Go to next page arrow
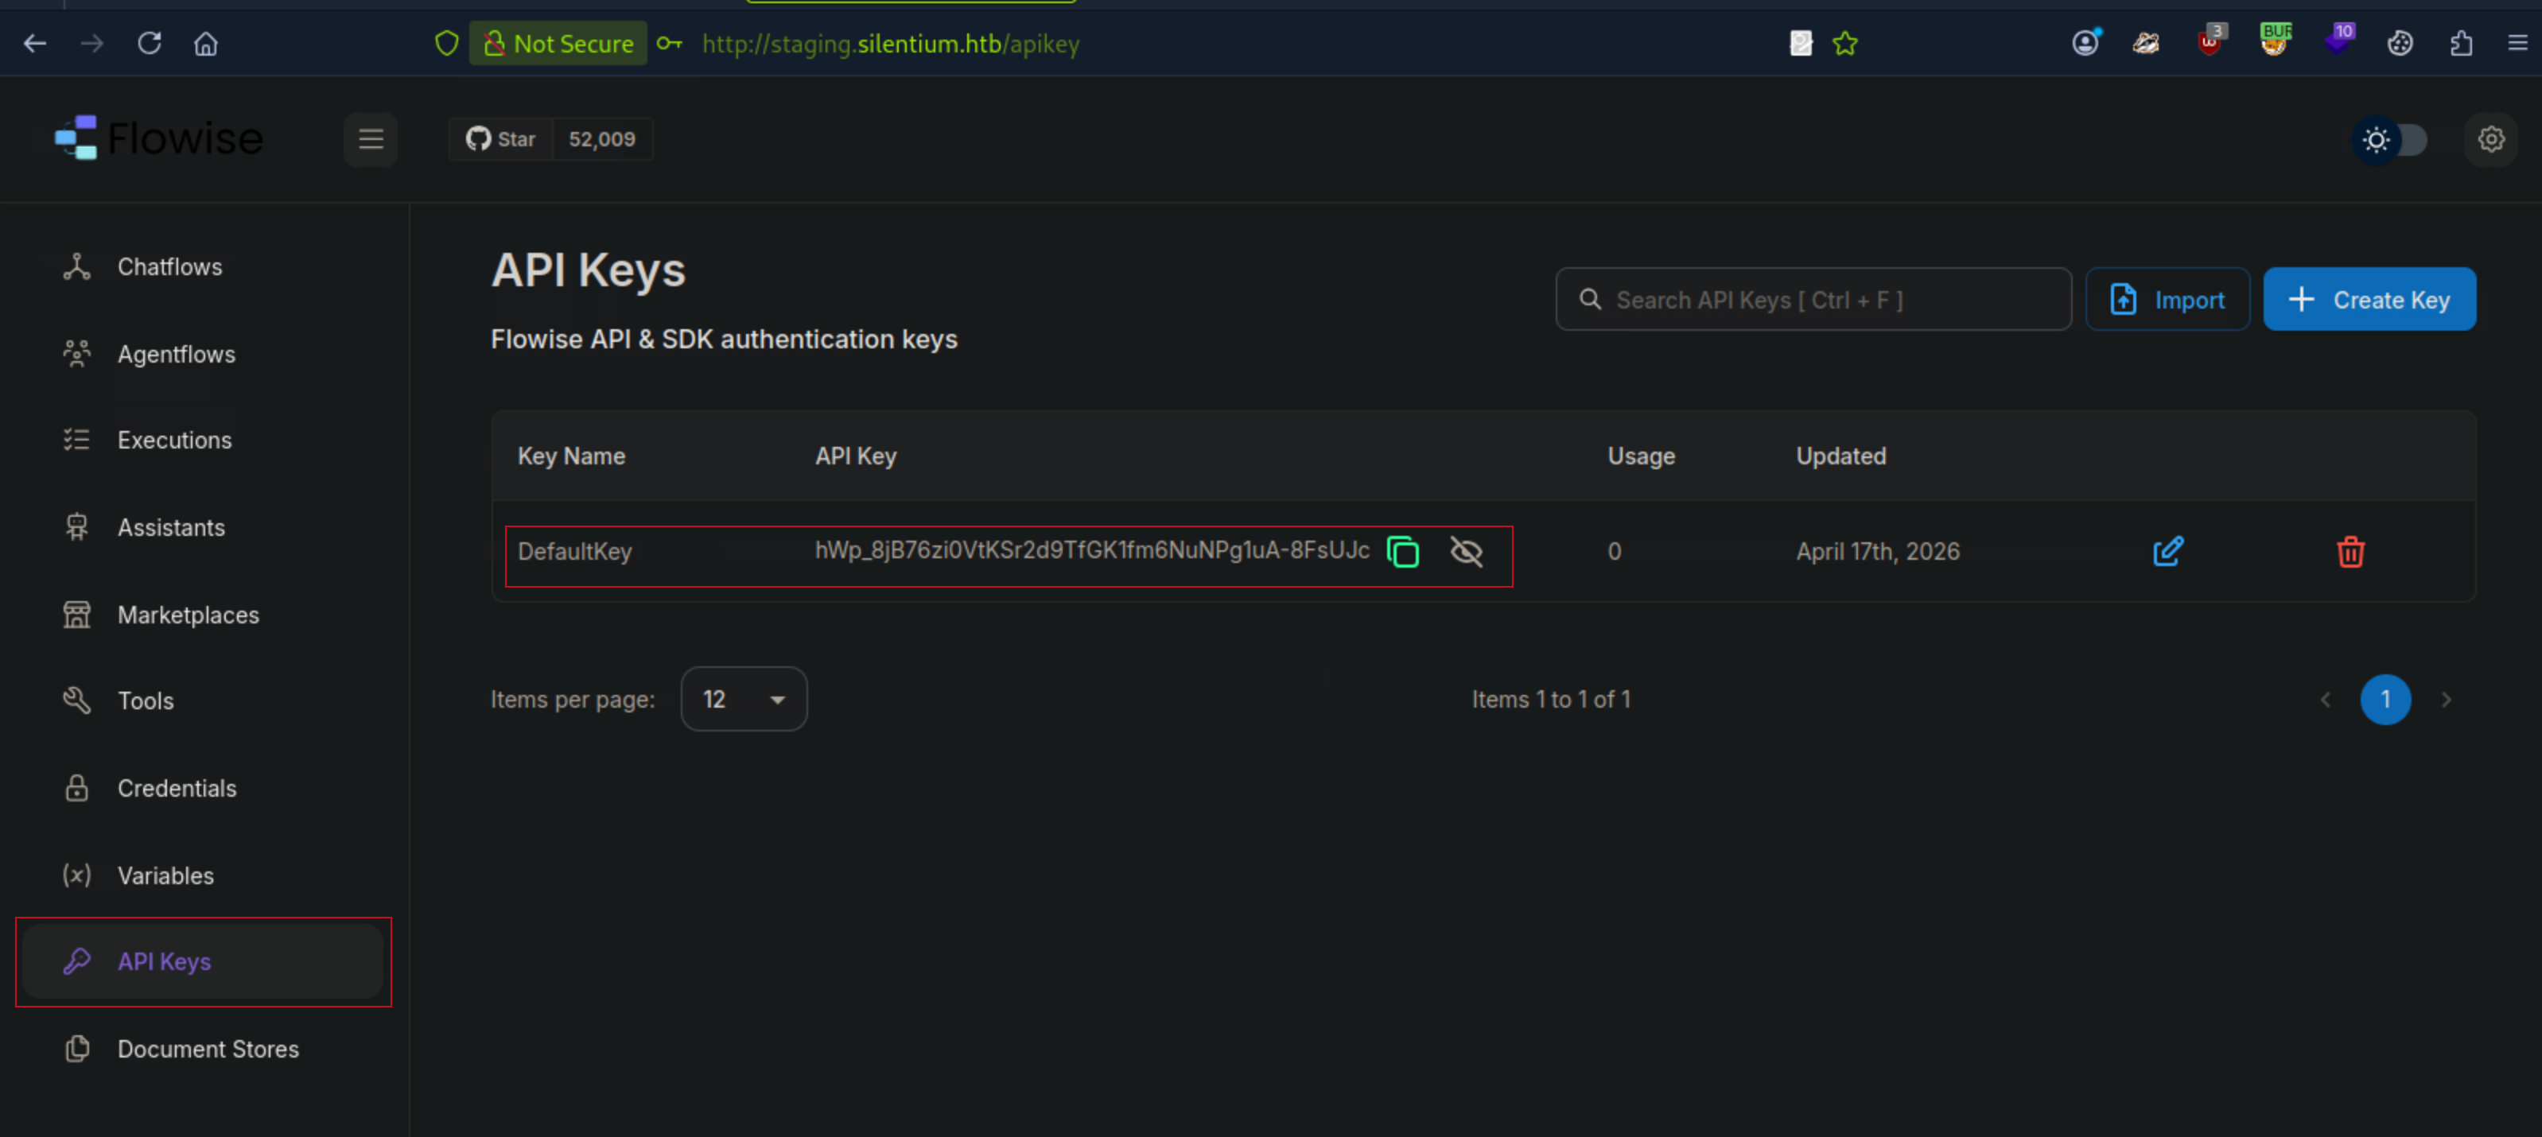2542x1137 pixels. (2445, 699)
